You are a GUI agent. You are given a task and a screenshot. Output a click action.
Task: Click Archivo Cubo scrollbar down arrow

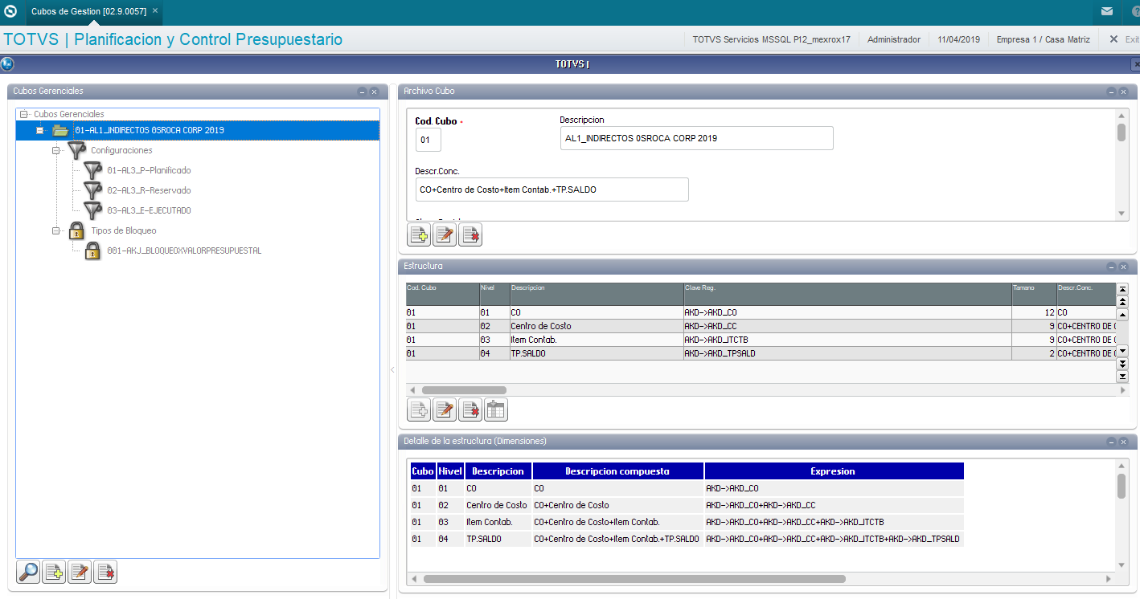pos(1122,213)
